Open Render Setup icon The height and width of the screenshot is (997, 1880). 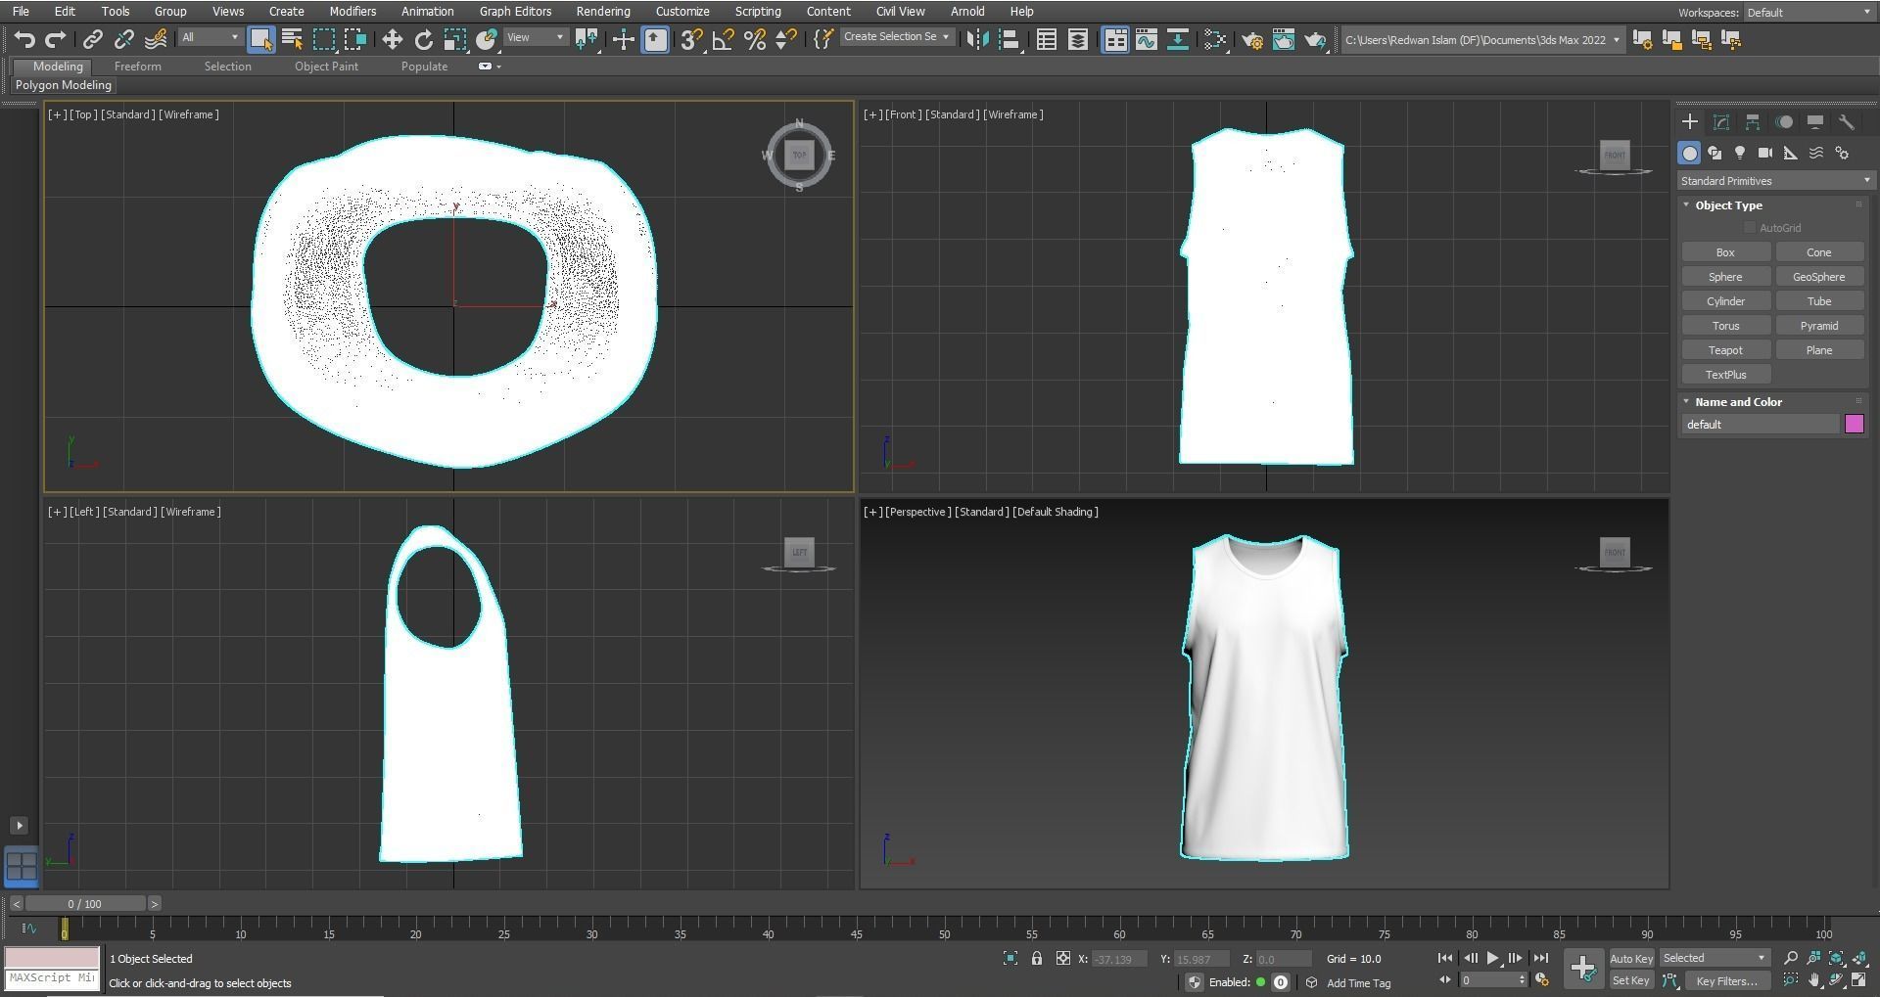[x=1252, y=39]
